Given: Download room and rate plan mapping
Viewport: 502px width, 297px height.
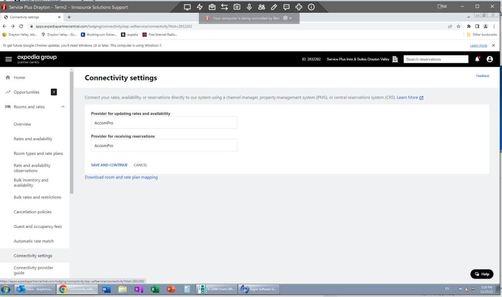Looking at the screenshot, I should (121, 177).
